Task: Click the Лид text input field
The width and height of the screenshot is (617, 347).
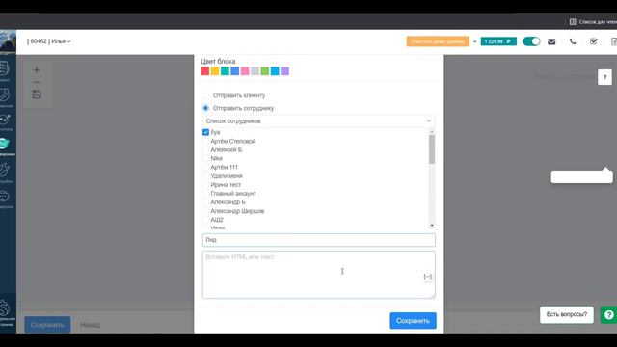Action: pyautogui.click(x=319, y=240)
